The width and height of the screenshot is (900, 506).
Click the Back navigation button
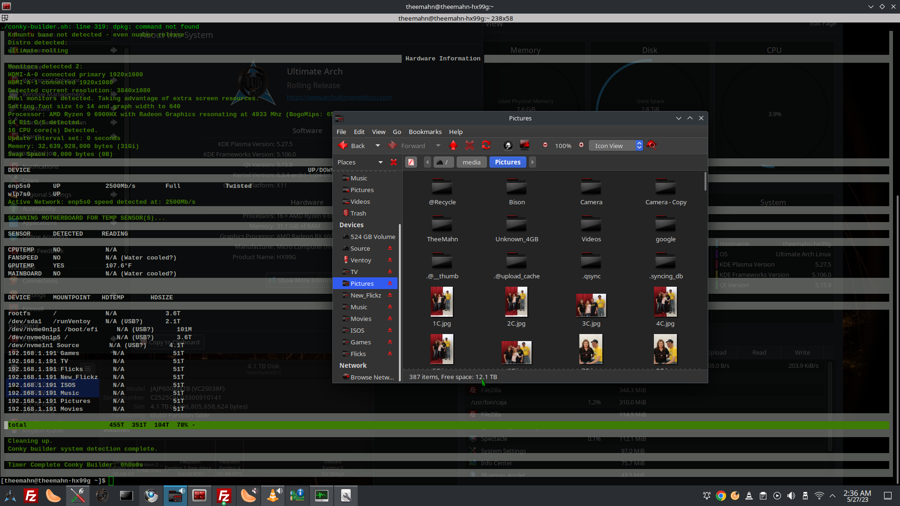point(352,146)
